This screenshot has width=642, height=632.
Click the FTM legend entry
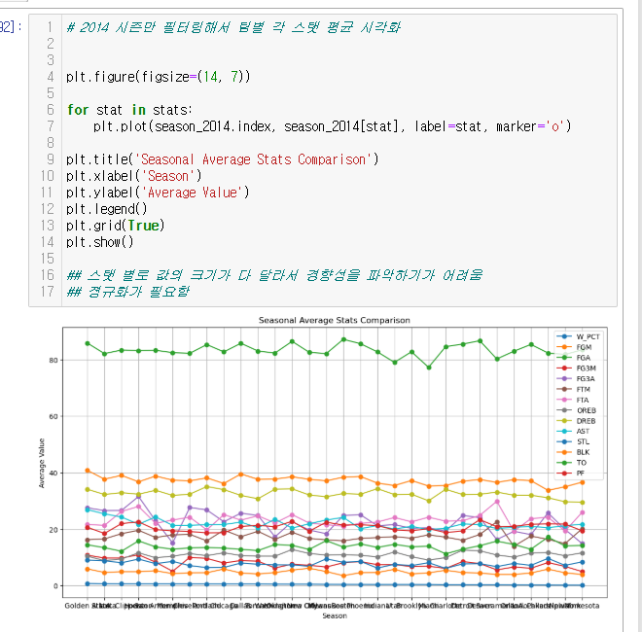[574, 389]
